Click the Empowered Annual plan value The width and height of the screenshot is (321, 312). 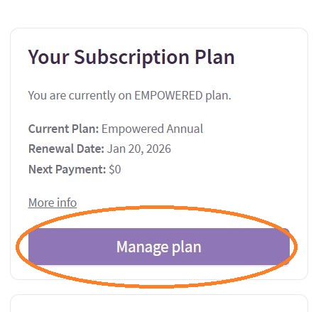tap(152, 129)
